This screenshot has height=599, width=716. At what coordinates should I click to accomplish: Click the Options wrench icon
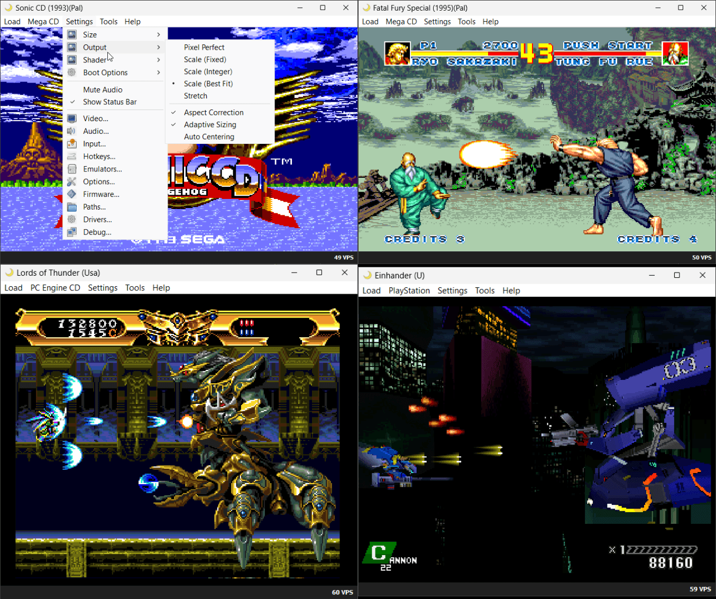point(72,181)
